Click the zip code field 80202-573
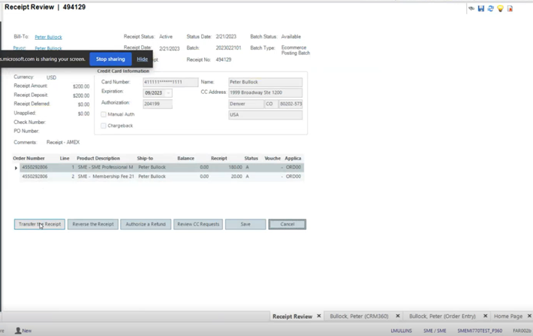Viewport: 533px width, 336px height. tap(291, 104)
